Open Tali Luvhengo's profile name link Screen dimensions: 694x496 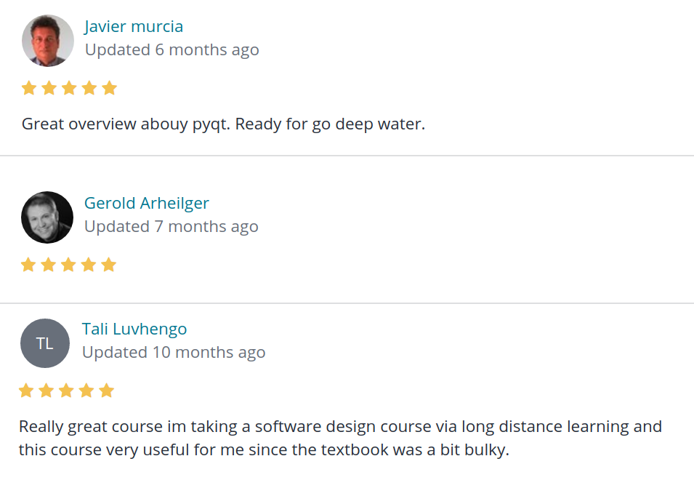pyautogui.click(x=134, y=329)
